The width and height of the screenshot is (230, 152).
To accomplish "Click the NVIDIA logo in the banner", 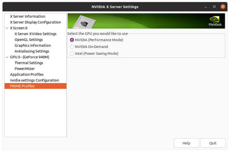I will tap(215, 21).
